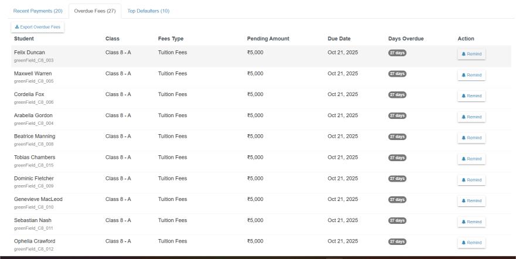The image size is (516, 259).
Task: Click student name Dominic Fletcher
Action: pos(33,178)
